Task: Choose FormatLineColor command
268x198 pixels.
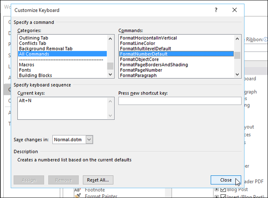Action: click(176, 43)
